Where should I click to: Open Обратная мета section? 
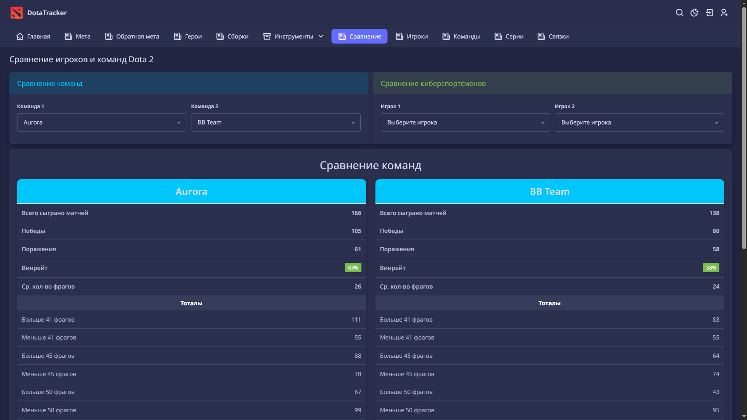coord(132,36)
